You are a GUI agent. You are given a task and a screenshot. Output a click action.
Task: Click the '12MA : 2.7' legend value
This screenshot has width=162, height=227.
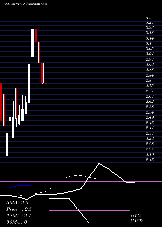19,216
